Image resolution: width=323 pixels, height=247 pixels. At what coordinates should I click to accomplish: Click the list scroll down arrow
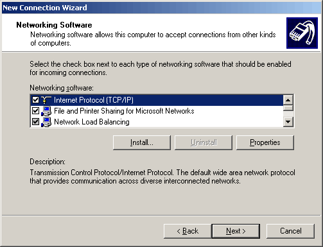tap(288, 122)
